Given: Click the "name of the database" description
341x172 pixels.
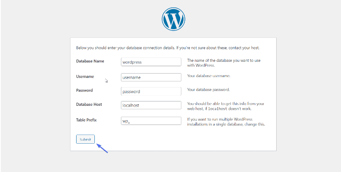Looking at the screenshot, I should (224, 63).
